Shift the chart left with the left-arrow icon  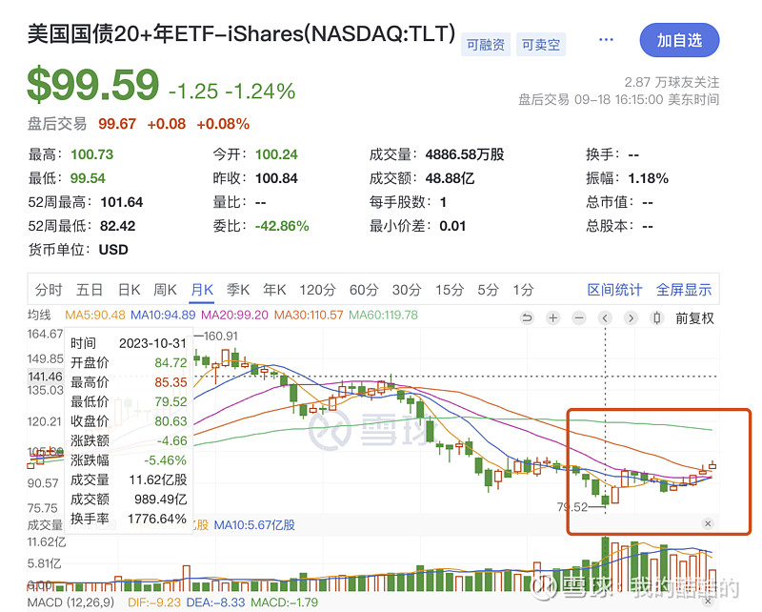tap(605, 318)
